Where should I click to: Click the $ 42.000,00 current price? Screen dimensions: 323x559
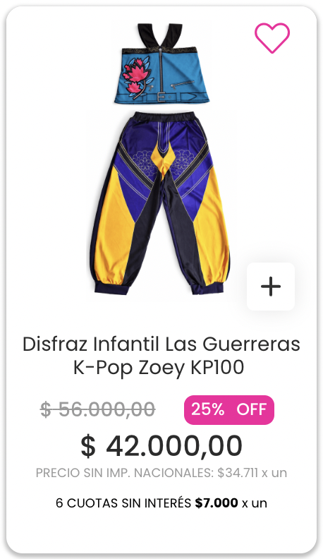coord(161,445)
